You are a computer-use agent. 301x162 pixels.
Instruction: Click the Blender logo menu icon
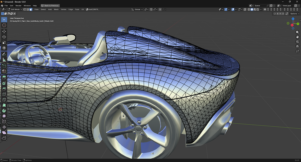[2, 6]
